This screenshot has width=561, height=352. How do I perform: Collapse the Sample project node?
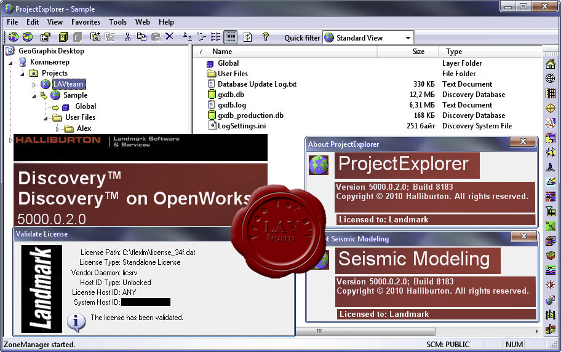point(34,96)
